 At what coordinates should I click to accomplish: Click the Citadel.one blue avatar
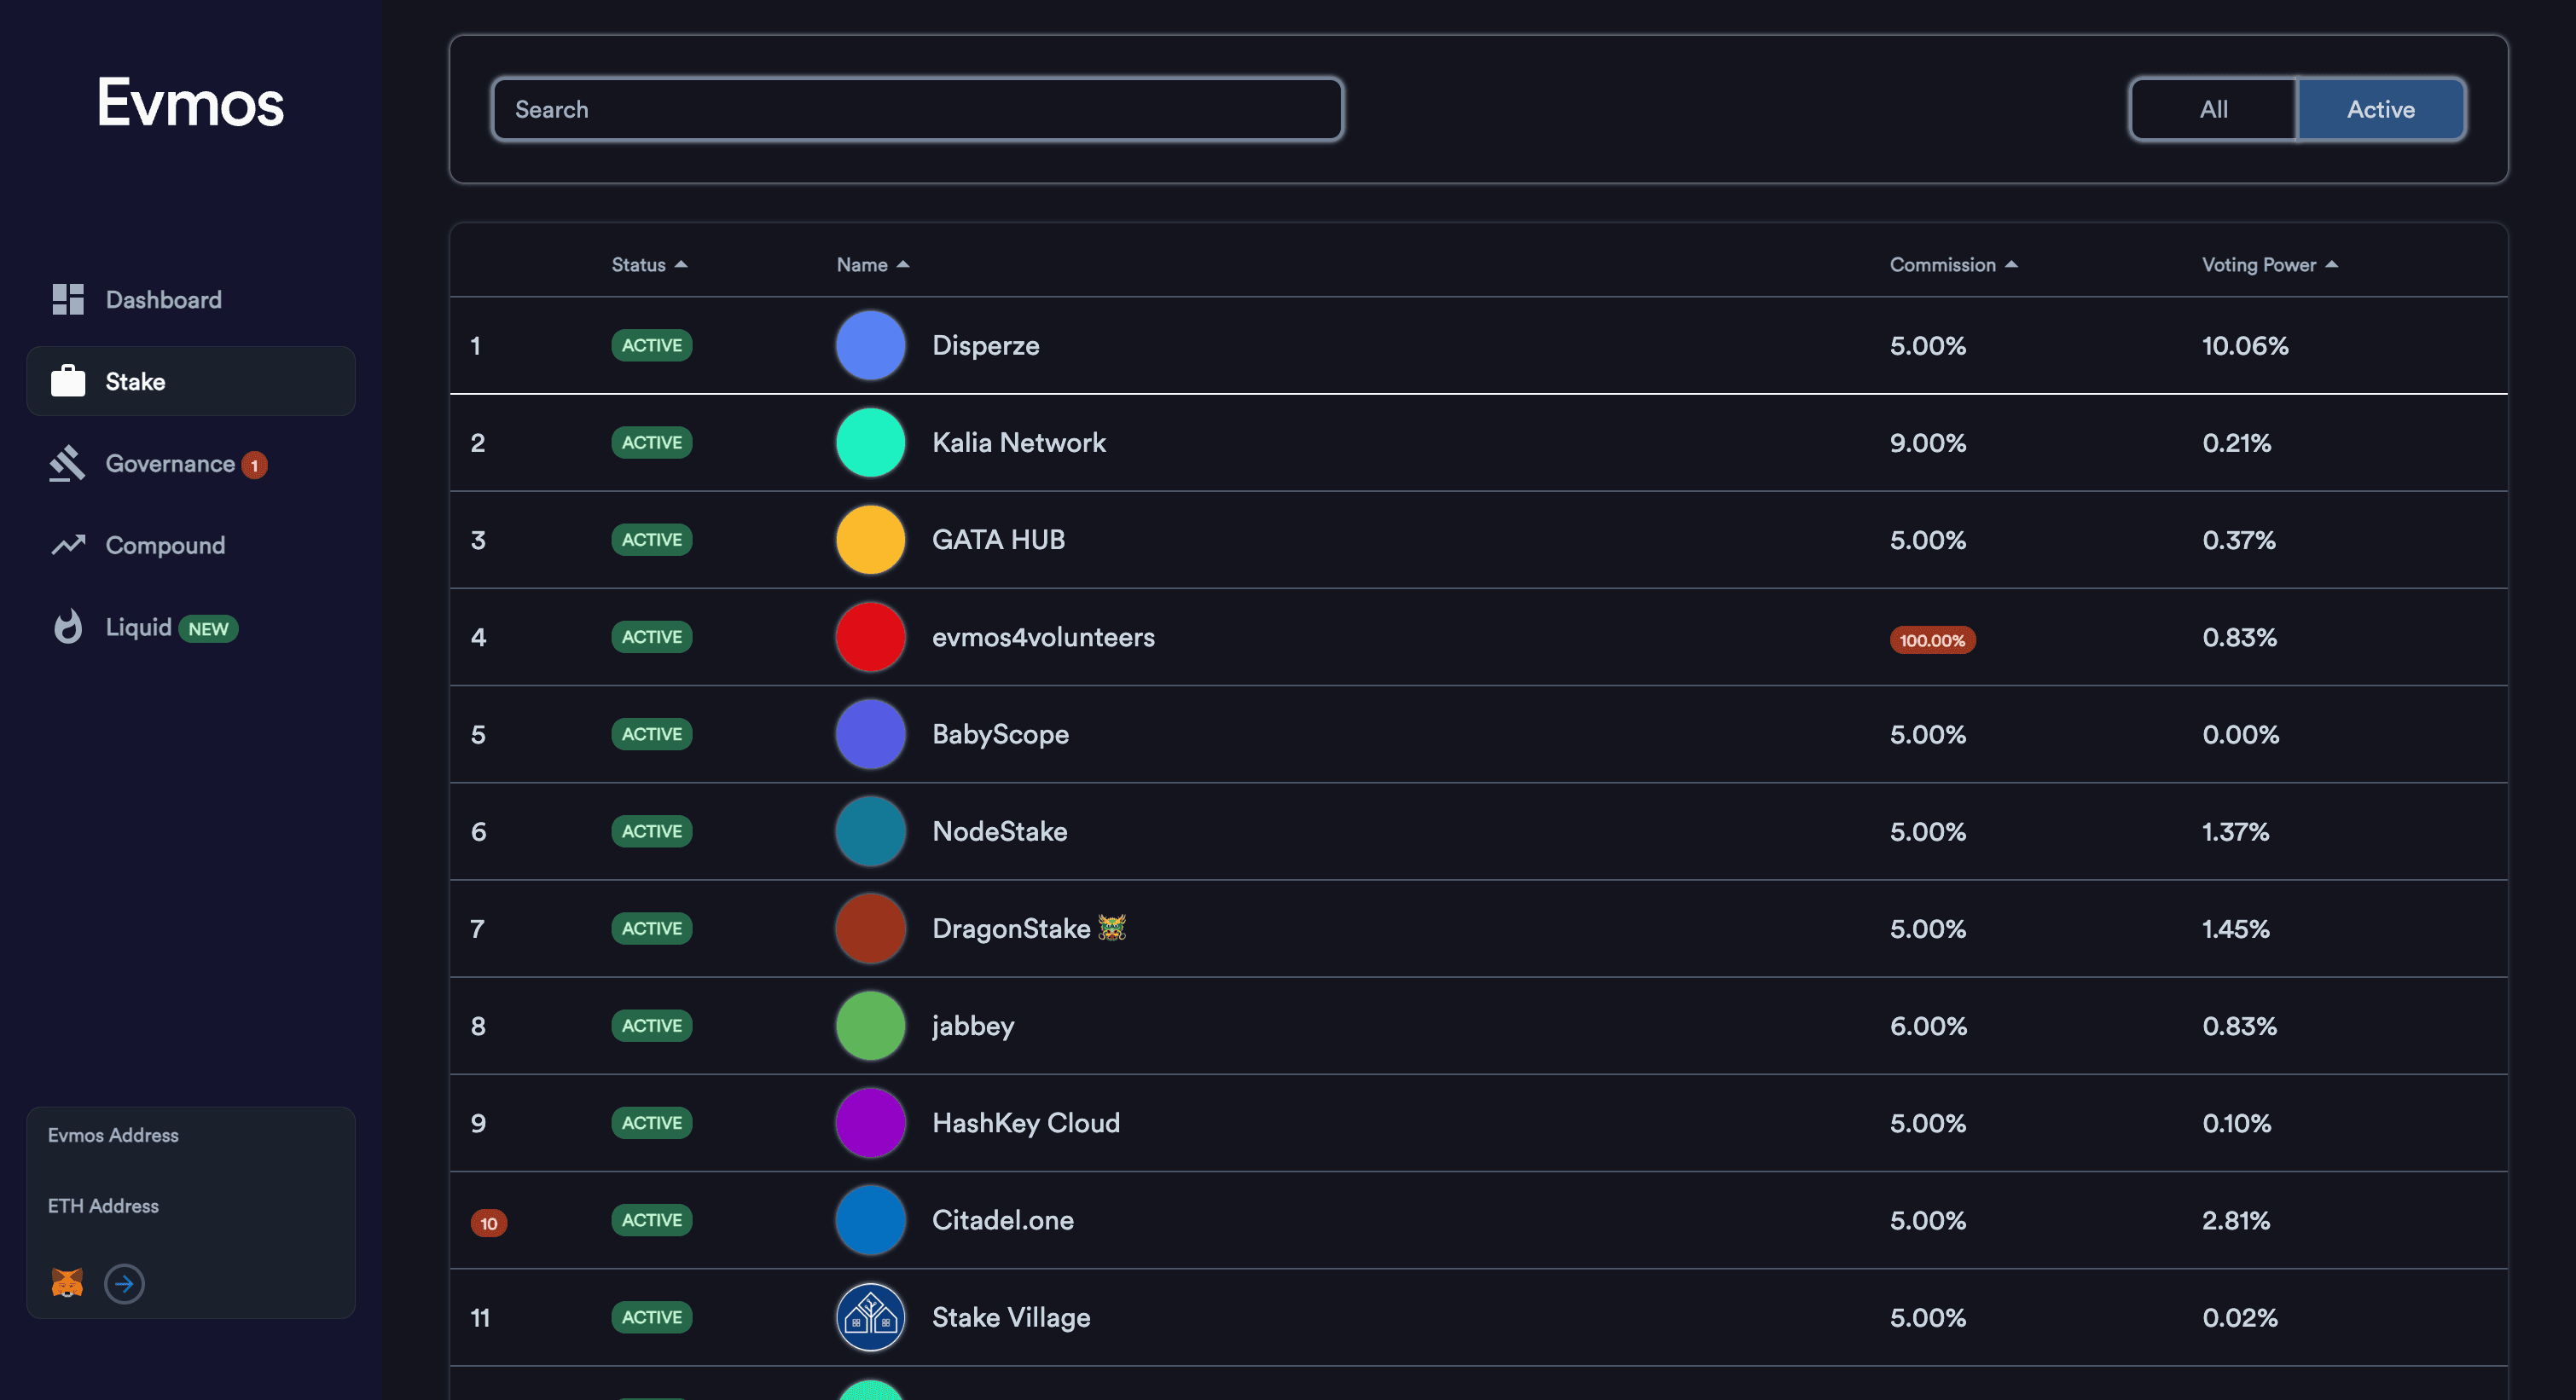(870, 1219)
